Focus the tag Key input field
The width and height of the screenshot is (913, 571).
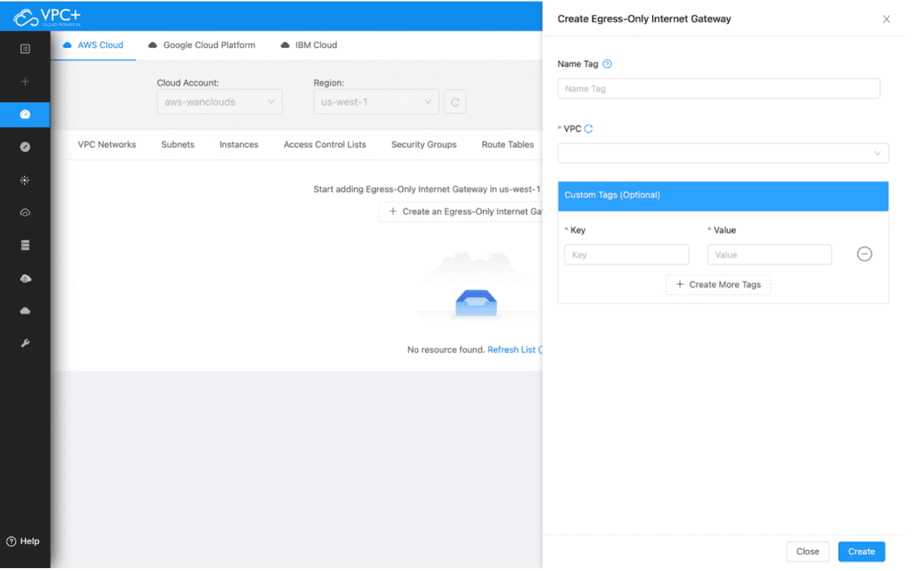627,254
